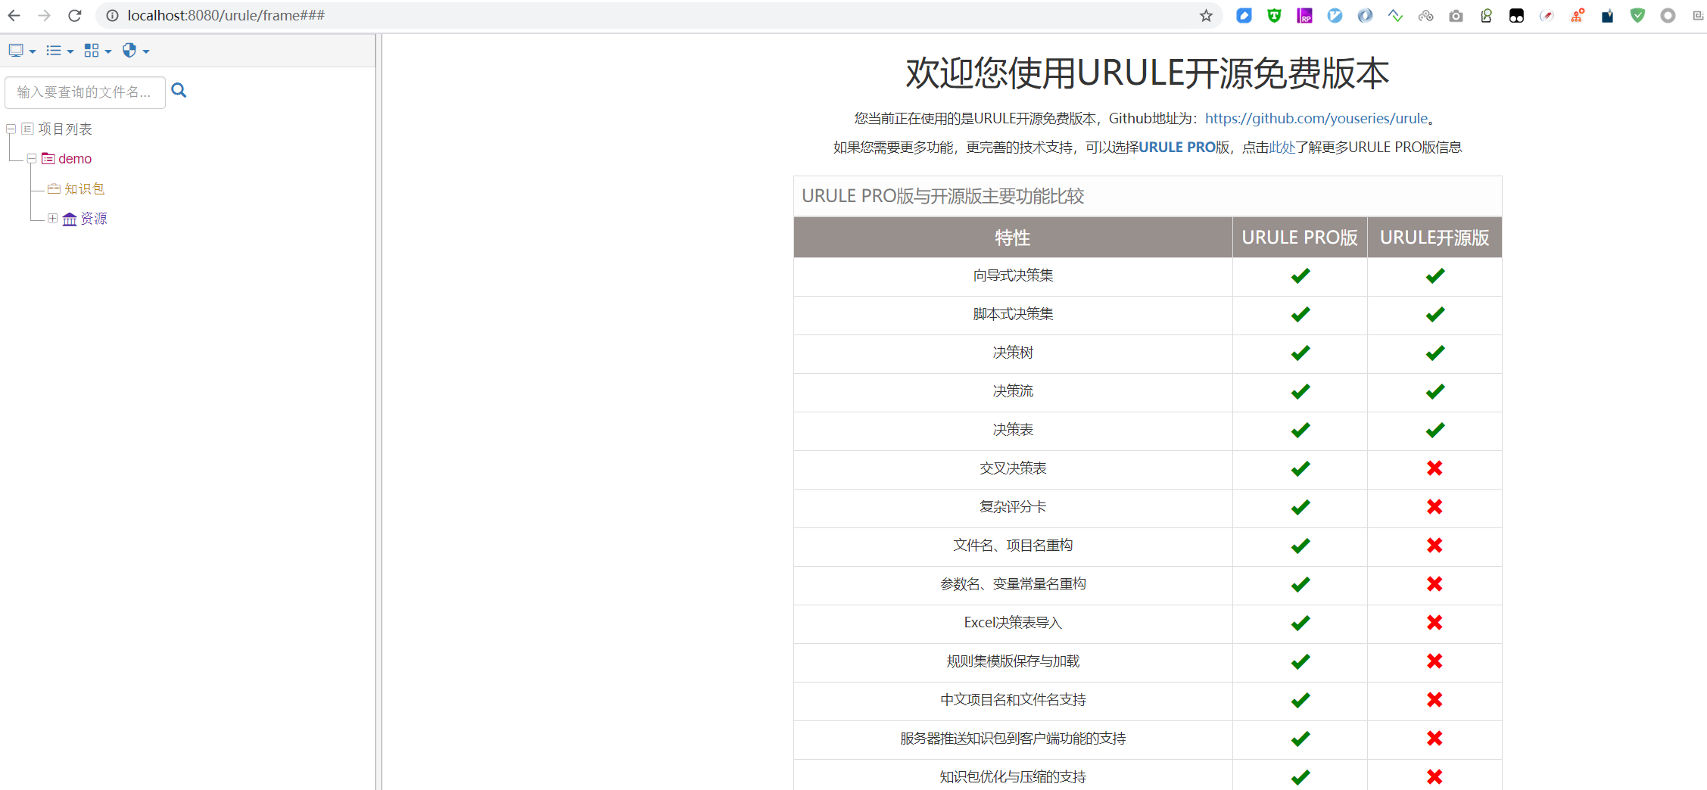1707x790 pixels.
Task: Click the gray cloud-like circles extension icon
Action: click(1425, 15)
